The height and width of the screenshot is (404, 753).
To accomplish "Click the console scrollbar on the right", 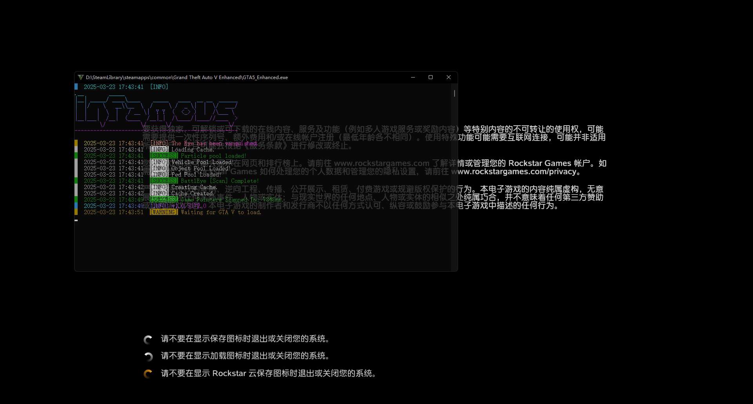I will coord(454,94).
